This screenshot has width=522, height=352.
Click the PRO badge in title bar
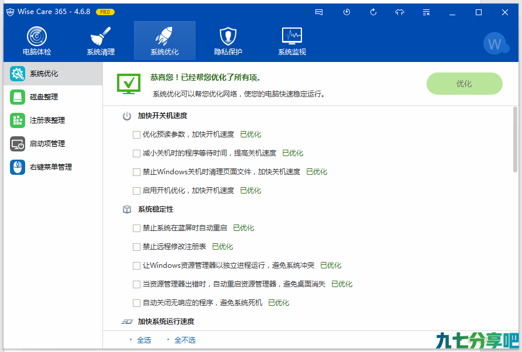105,12
